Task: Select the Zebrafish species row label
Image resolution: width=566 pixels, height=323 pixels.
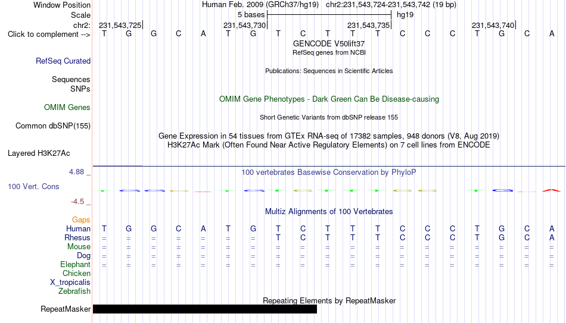Action: [74, 291]
